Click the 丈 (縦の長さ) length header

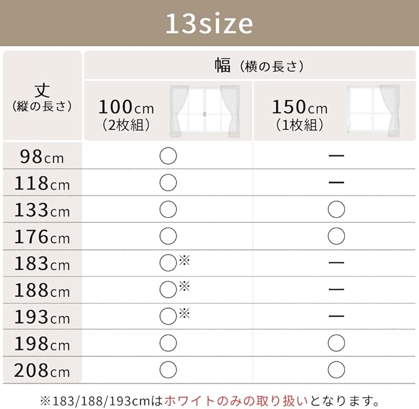[x=42, y=97]
